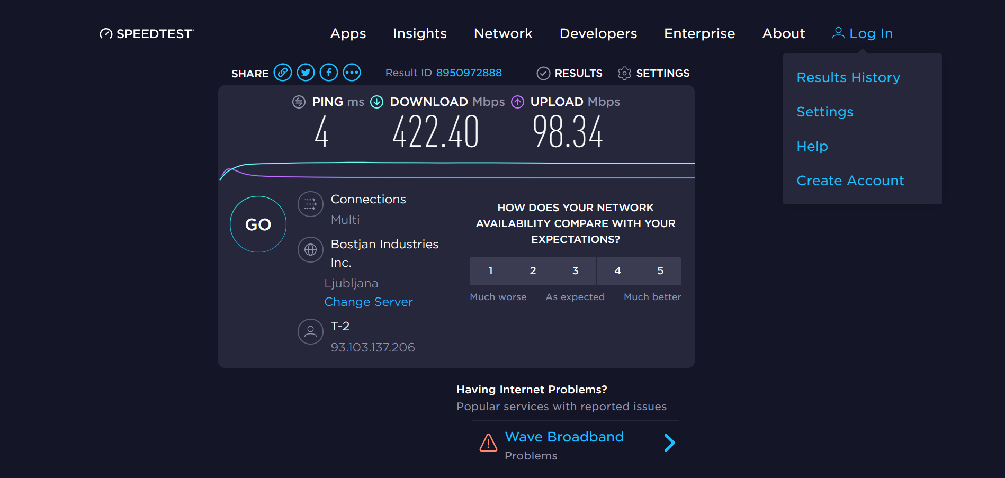Click the ISP user icon
This screenshot has width=1005, height=478.
tap(310, 331)
